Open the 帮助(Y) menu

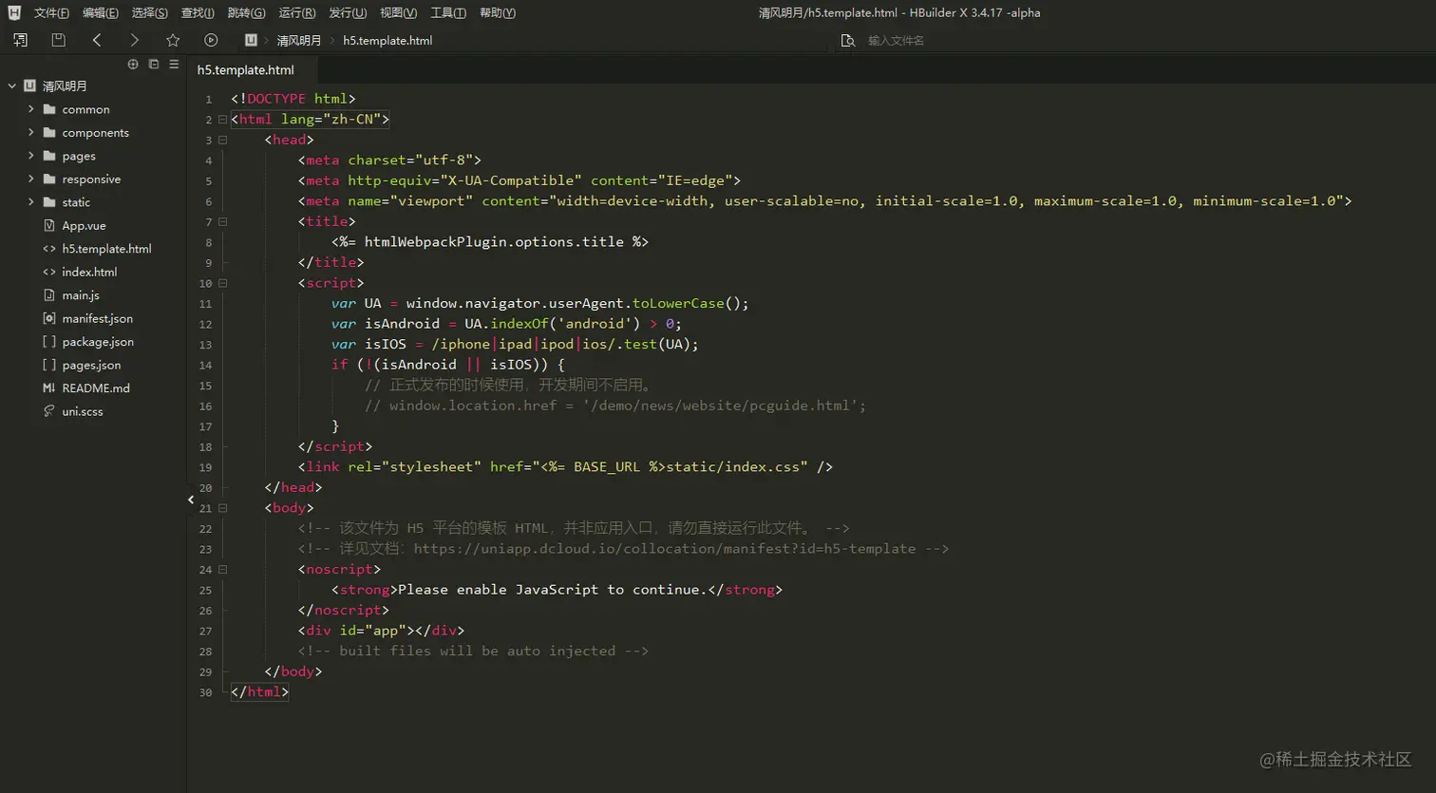pyautogui.click(x=498, y=12)
